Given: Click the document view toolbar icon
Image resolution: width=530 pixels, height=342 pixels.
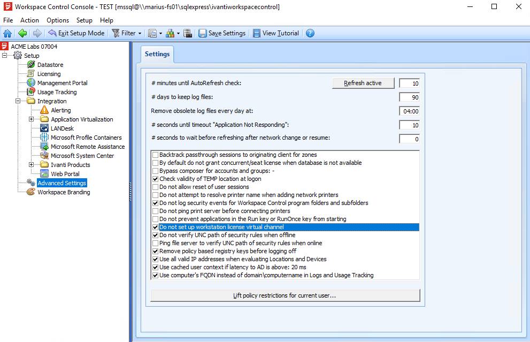Looking at the screenshot, I should pos(152,33).
